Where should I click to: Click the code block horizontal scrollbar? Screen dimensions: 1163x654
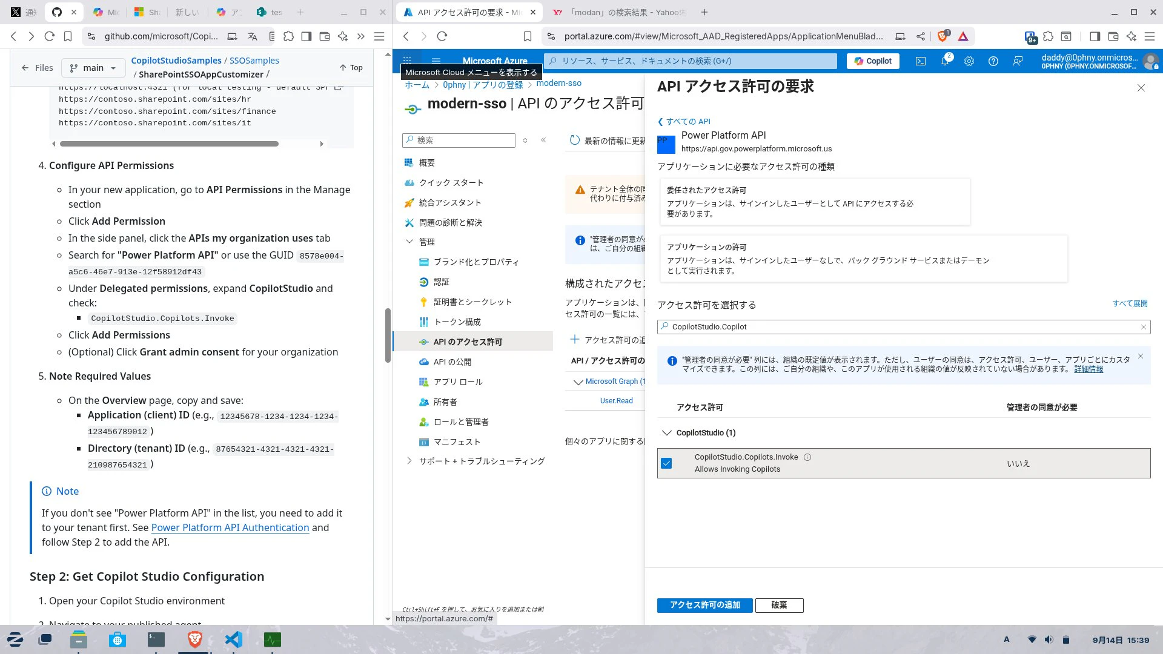tap(169, 144)
